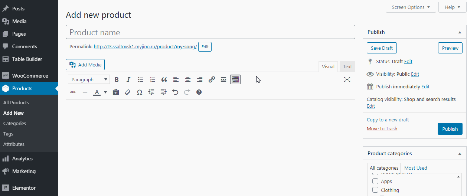Open Marketing menu item
Image resolution: width=467 pixels, height=196 pixels.
click(x=29, y=171)
